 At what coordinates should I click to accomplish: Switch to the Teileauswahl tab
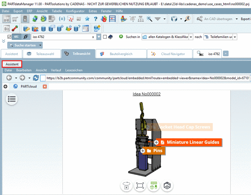click(42, 54)
